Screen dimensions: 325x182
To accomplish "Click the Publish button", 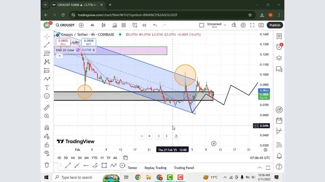I will [x=275, y=25].
